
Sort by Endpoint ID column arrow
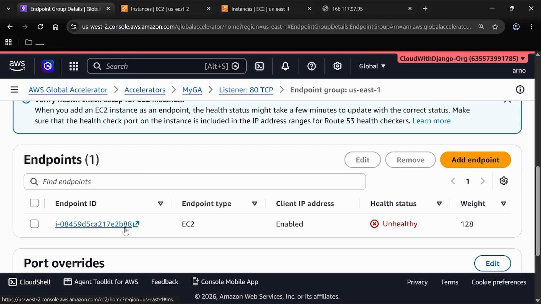161,204
